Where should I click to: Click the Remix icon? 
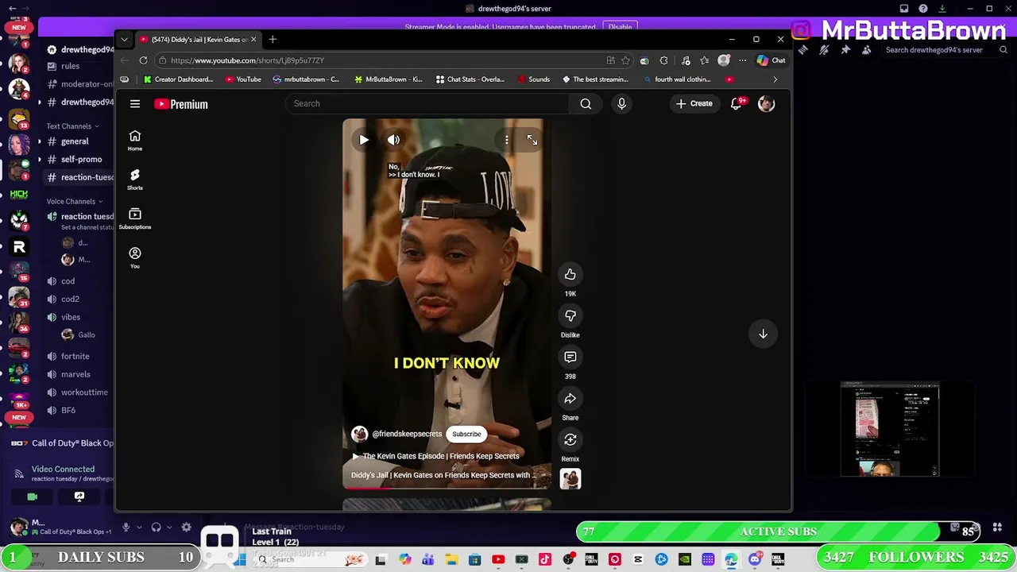570,440
